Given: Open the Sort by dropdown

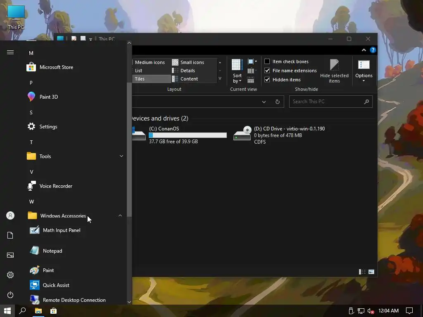Looking at the screenshot, I should (x=237, y=71).
